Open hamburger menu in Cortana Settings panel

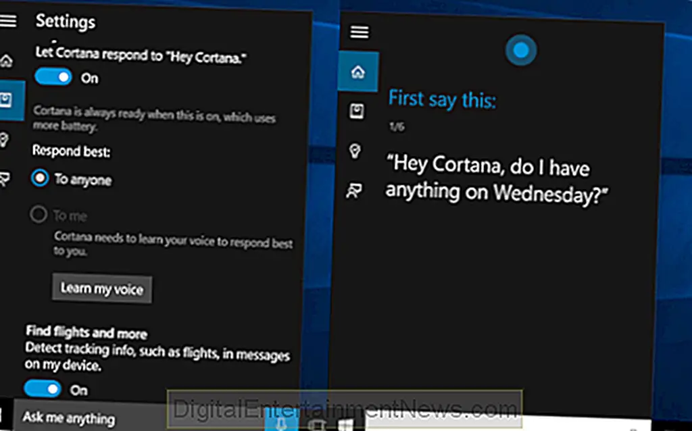(8, 21)
